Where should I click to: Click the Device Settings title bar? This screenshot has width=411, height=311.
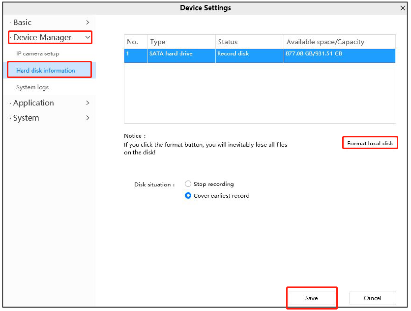(x=205, y=8)
